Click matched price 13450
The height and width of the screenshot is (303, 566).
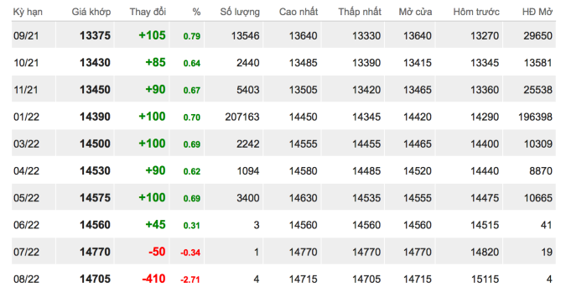95,90
